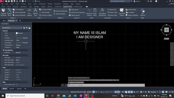Click the TOP face of ViewCube
This screenshot has width=174, height=98.
click(166, 30)
